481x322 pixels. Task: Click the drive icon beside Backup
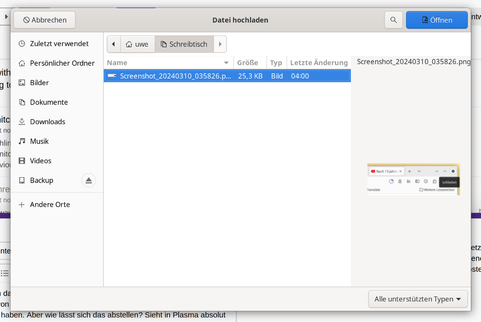coord(22,180)
